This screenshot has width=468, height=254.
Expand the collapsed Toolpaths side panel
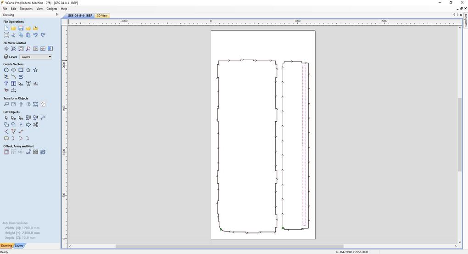[x=465, y=21]
